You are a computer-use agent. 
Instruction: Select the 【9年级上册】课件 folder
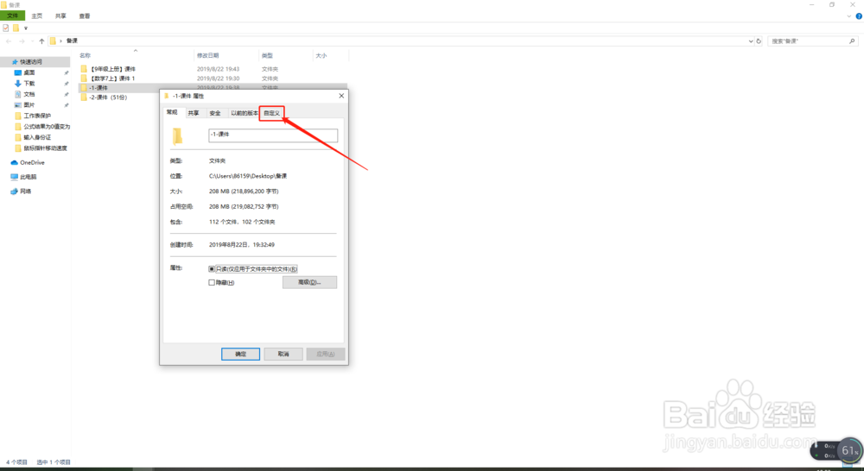(112, 69)
